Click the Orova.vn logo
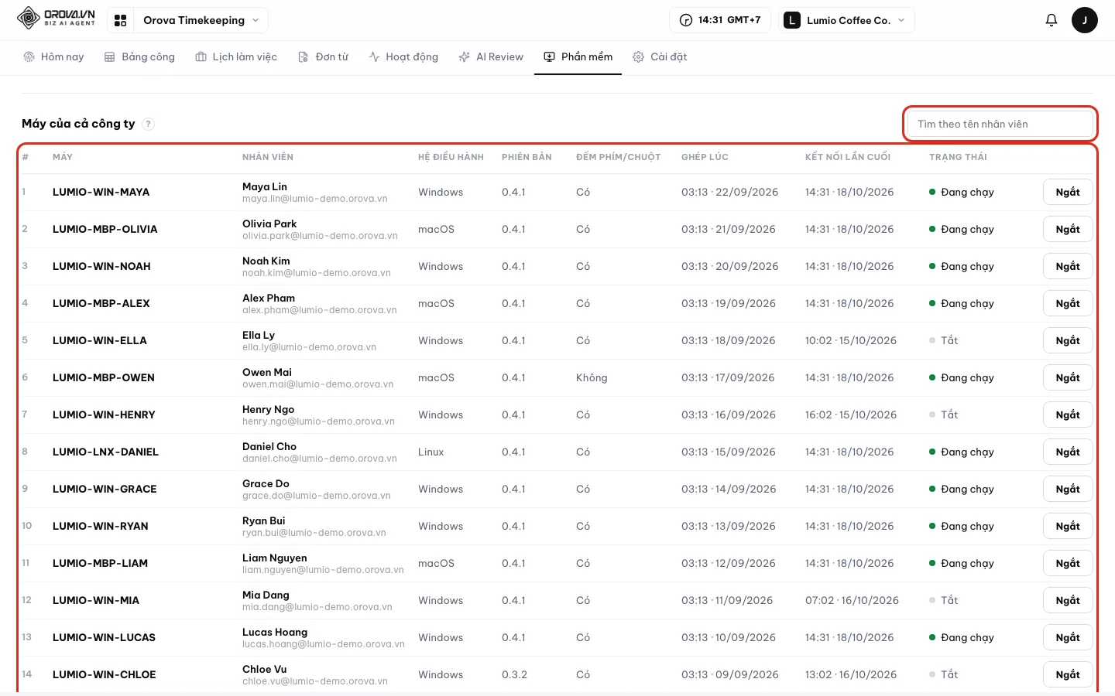This screenshot has width=1115, height=696. coord(56,19)
